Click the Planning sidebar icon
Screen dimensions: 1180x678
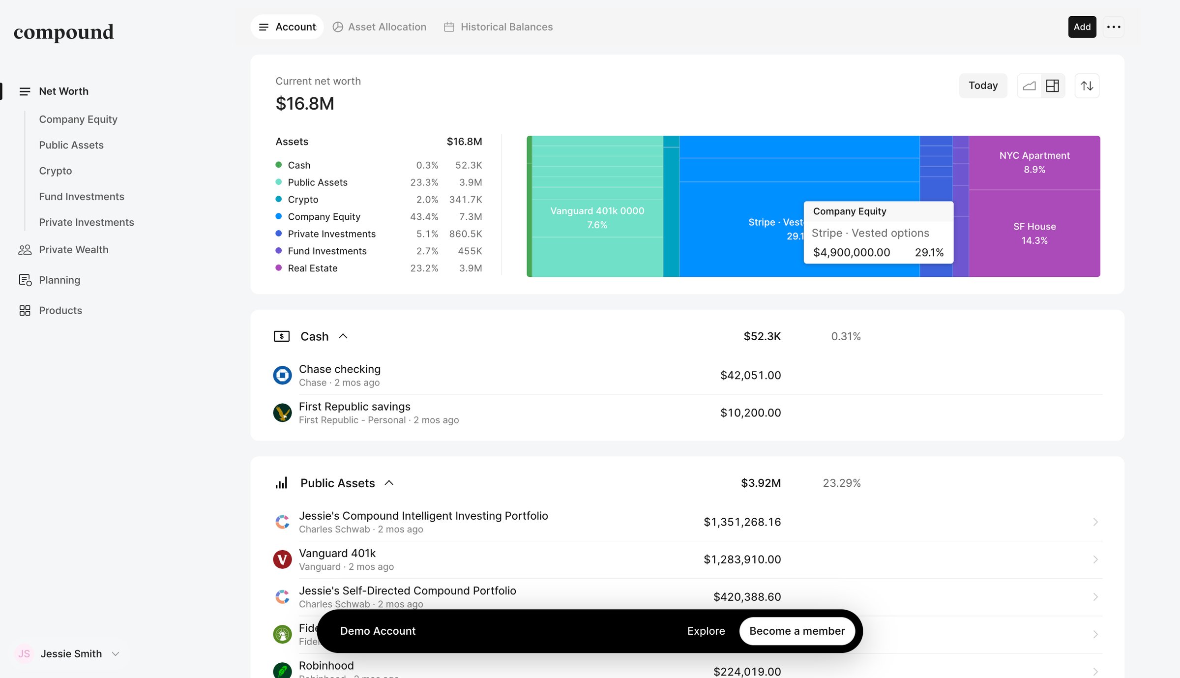[x=25, y=280]
